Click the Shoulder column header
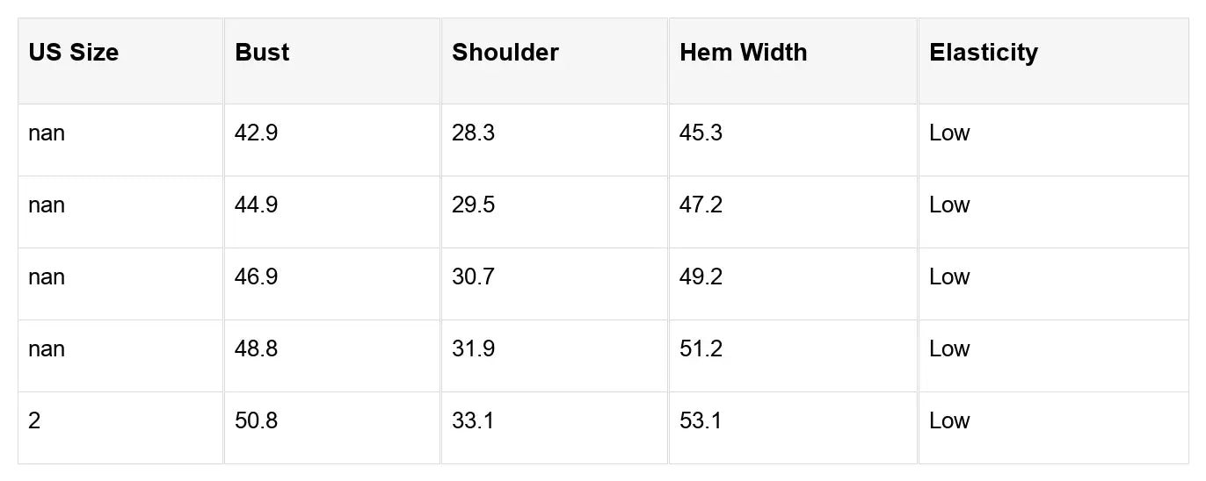This screenshot has height=481, width=1206. (505, 53)
